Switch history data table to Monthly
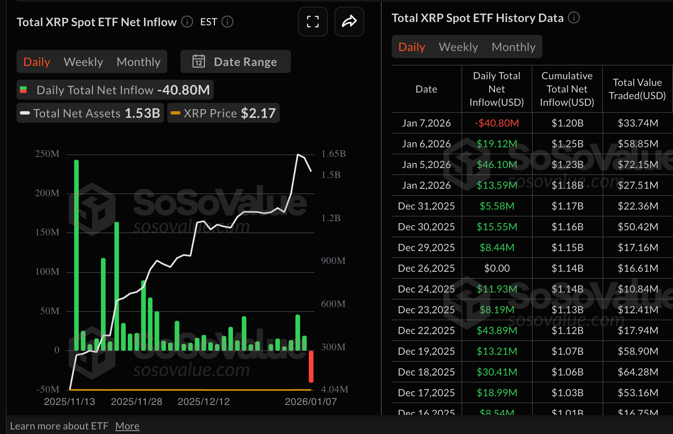 (514, 47)
